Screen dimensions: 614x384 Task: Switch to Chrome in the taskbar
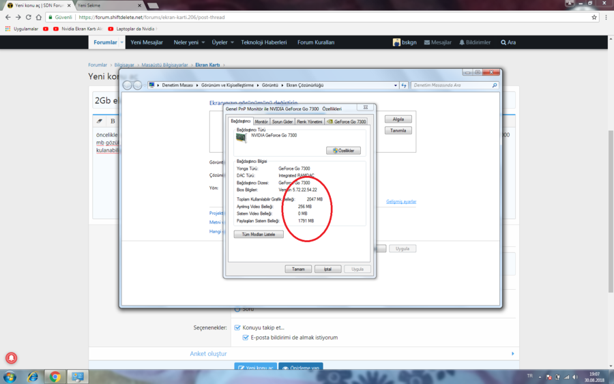[x=55, y=377]
